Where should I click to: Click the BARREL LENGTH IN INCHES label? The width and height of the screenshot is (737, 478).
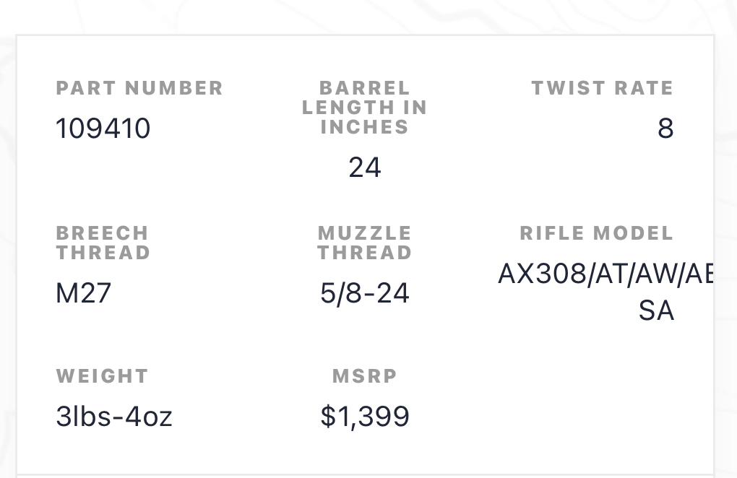365,108
